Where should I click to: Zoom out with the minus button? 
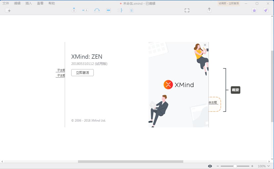click(218, 166)
